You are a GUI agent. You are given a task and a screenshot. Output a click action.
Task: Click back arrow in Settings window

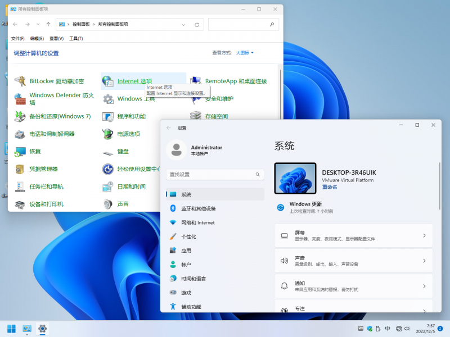[169, 128]
